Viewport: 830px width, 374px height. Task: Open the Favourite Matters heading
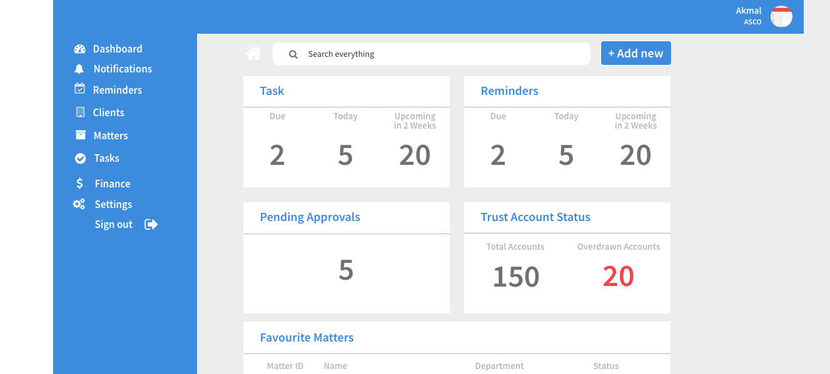coord(307,338)
